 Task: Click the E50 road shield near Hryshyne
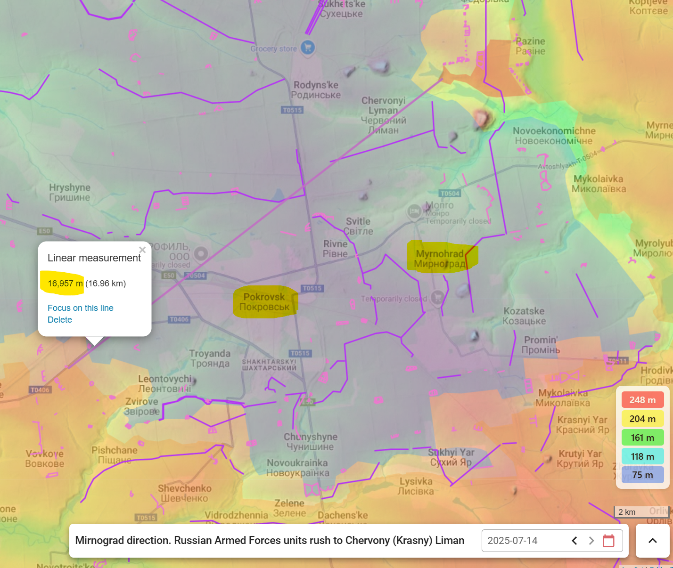pos(44,231)
